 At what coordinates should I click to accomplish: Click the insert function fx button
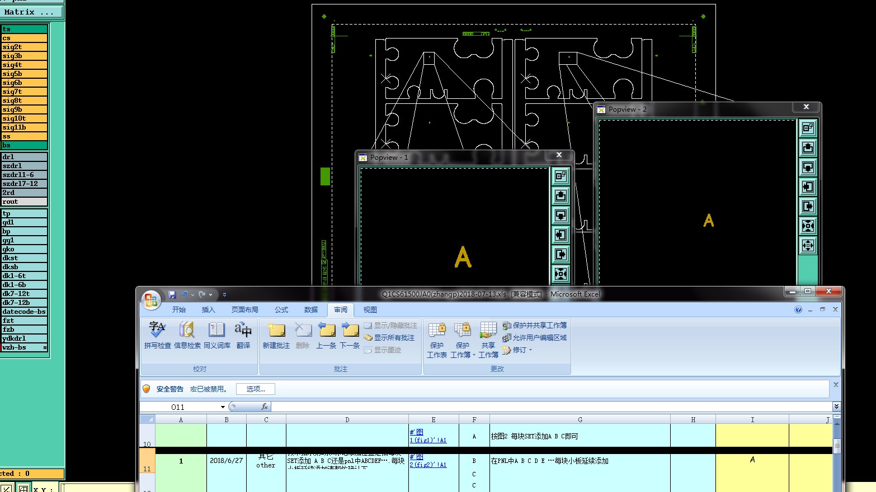coord(265,407)
